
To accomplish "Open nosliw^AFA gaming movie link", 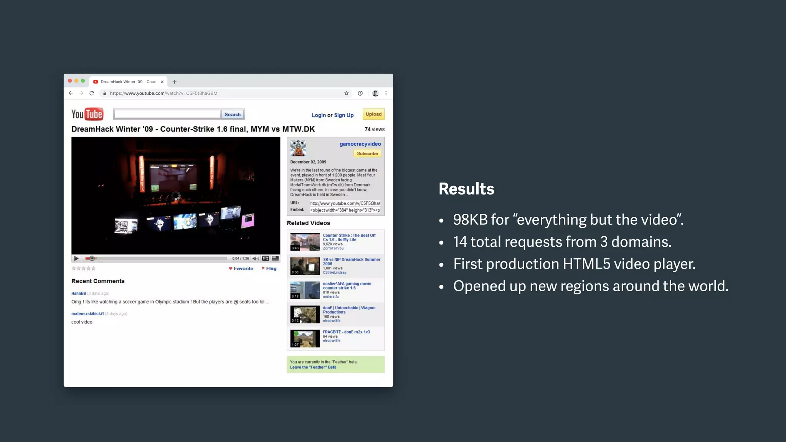I will (347, 286).
